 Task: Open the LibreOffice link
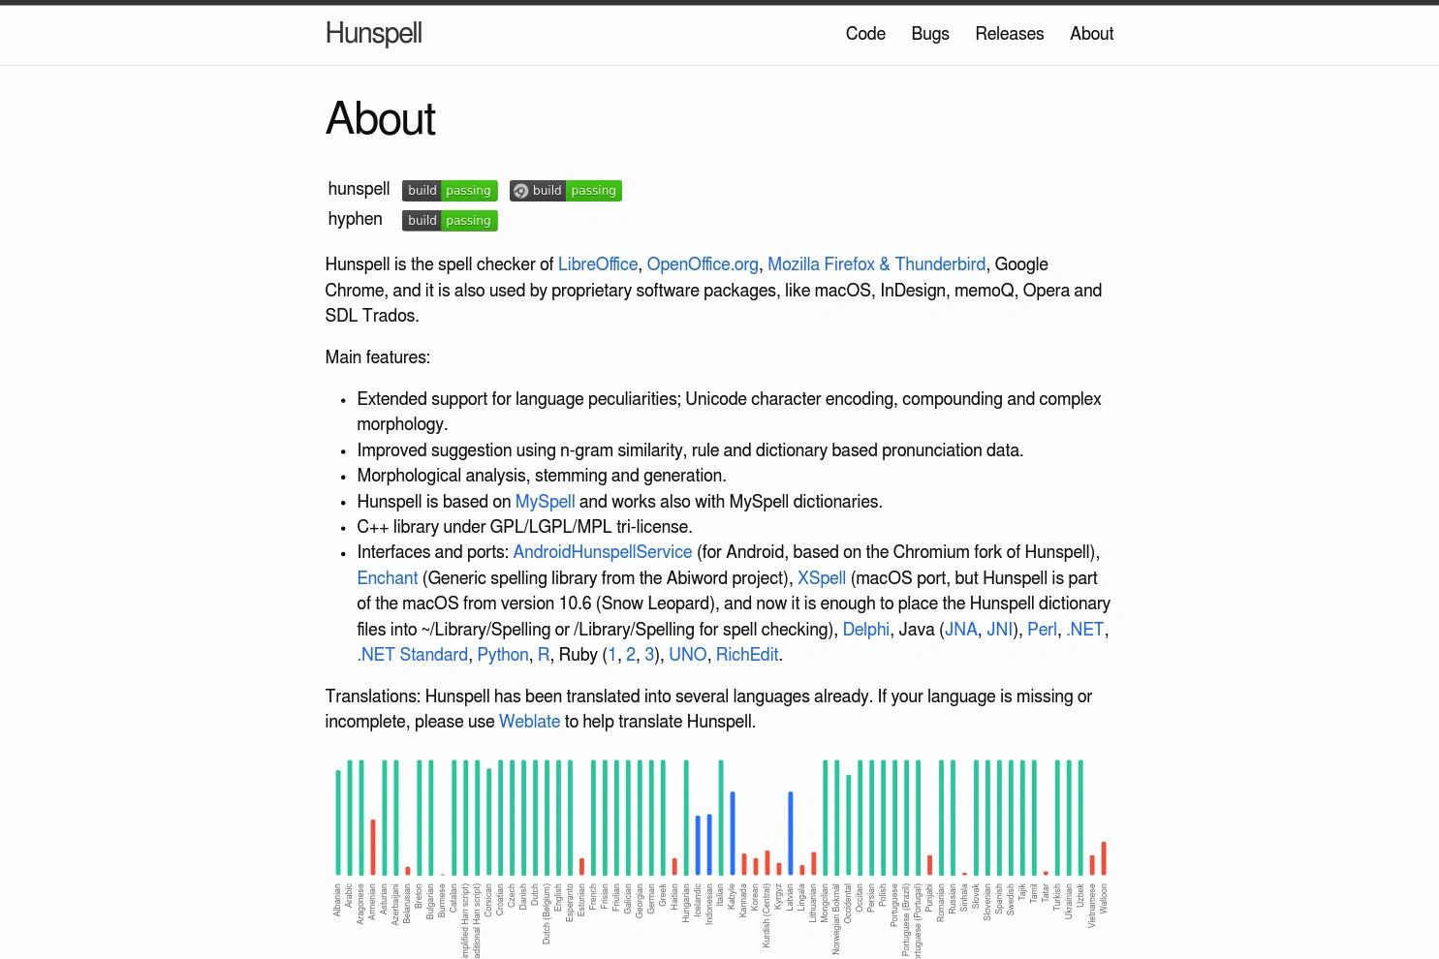(597, 264)
